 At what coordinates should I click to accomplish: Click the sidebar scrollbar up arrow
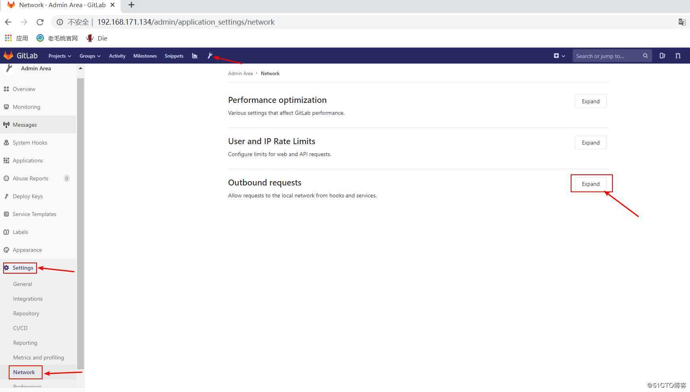(x=80, y=68)
